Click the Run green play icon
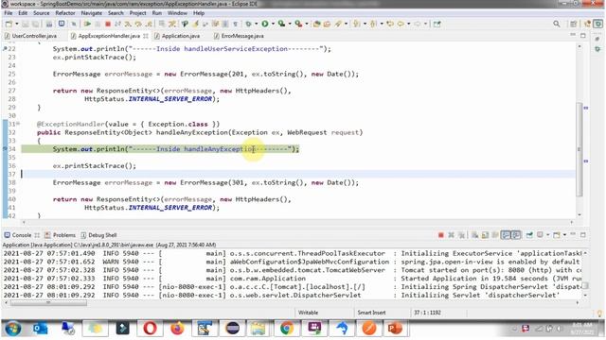Screen dimensions: 606x340 (265, 24)
